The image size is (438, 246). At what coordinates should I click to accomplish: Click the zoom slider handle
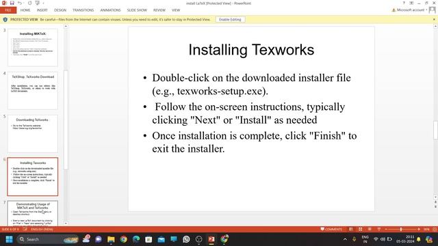[x=401, y=230]
